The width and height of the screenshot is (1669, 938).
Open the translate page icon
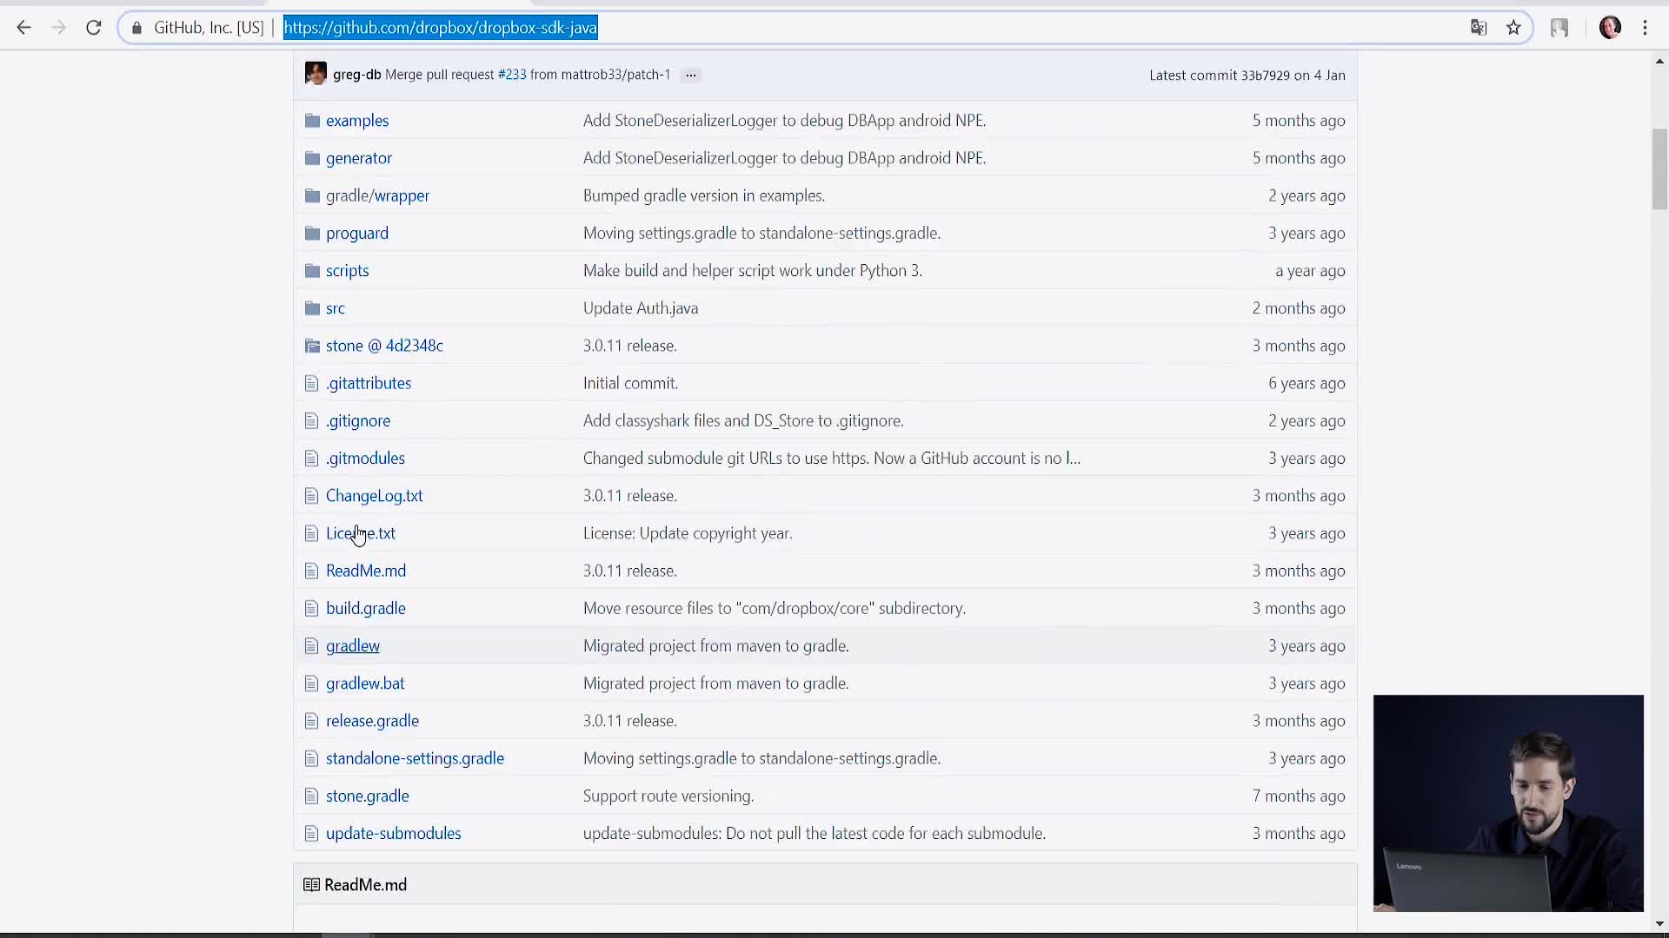pyautogui.click(x=1478, y=28)
